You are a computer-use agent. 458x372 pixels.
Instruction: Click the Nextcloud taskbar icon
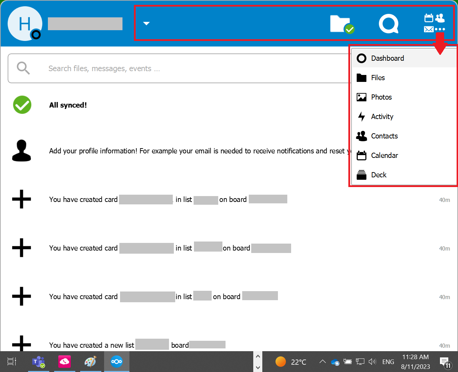(x=117, y=362)
